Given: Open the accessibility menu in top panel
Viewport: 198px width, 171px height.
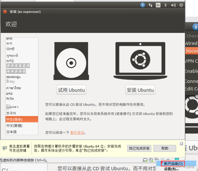Looking at the screenshot, I should point(143,5).
